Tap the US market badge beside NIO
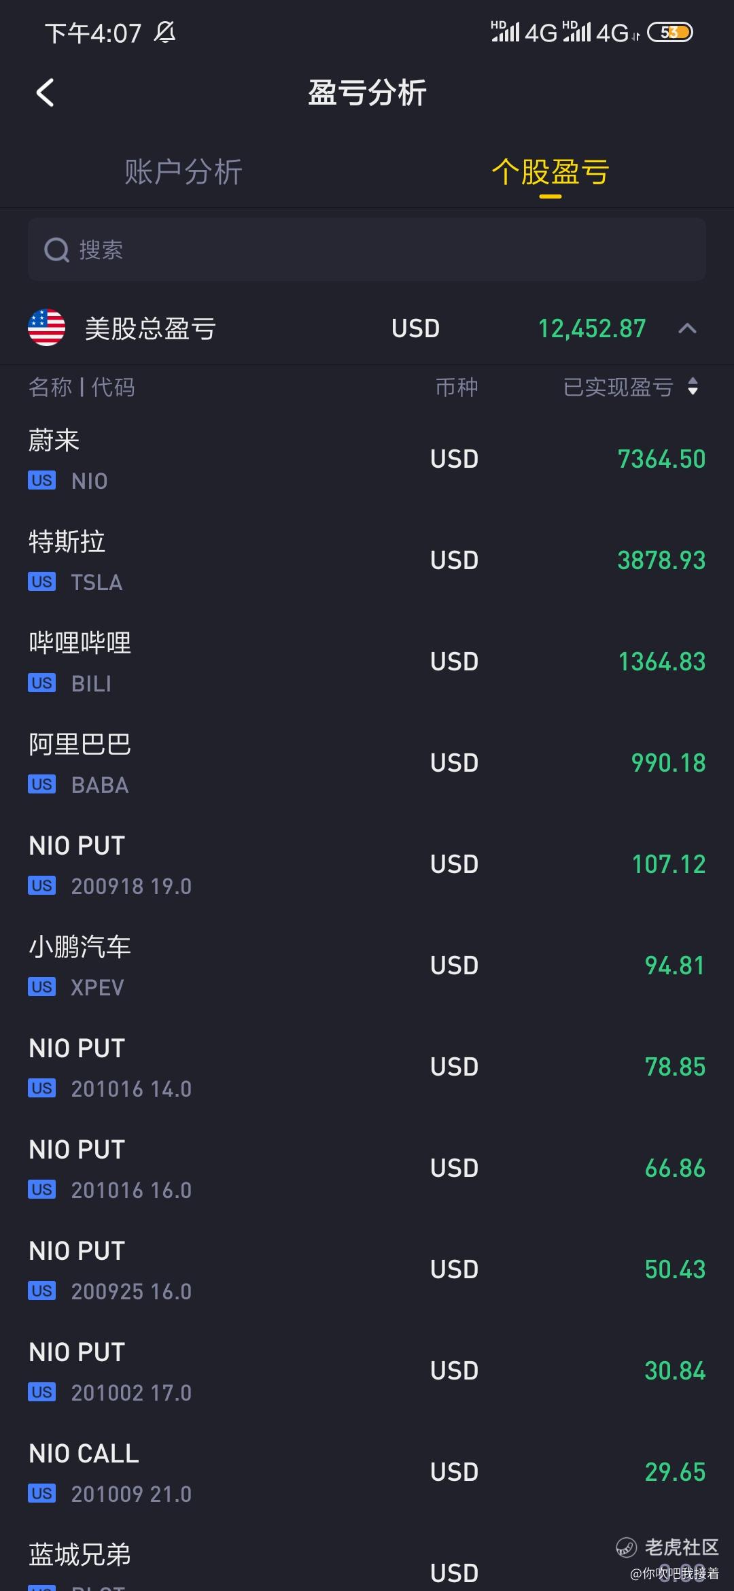This screenshot has height=1591, width=734. (x=41, y=481)
